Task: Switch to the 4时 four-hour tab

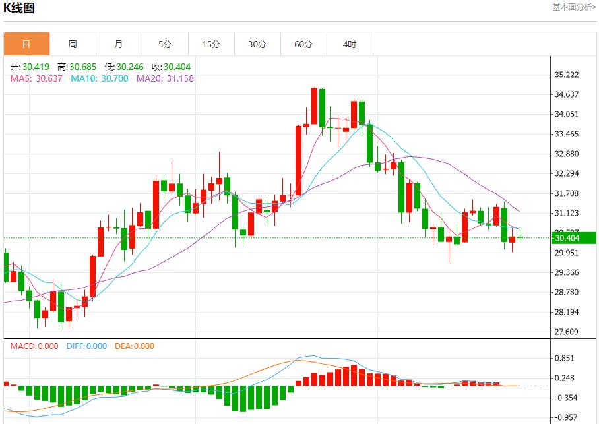Action: click(350, 44)
